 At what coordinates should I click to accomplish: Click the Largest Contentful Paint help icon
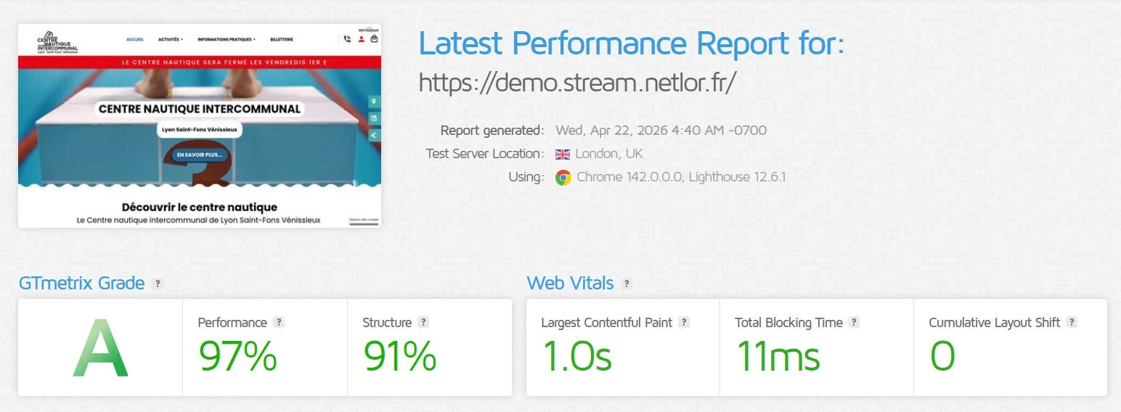(x=684, y=323)
